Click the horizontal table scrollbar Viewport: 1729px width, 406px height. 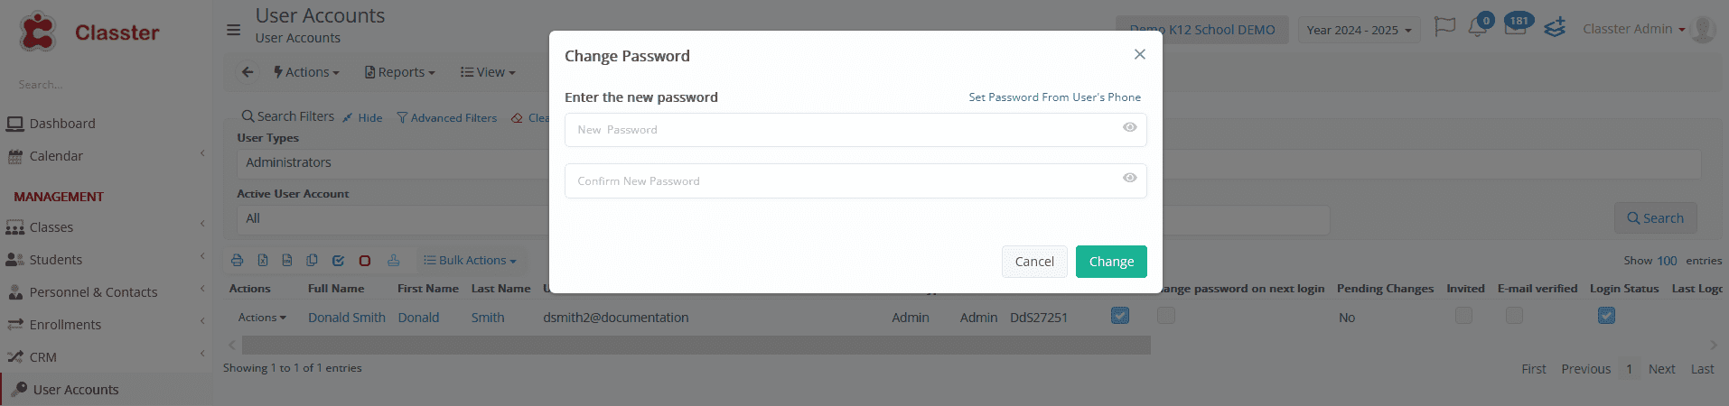click(696, 346)
